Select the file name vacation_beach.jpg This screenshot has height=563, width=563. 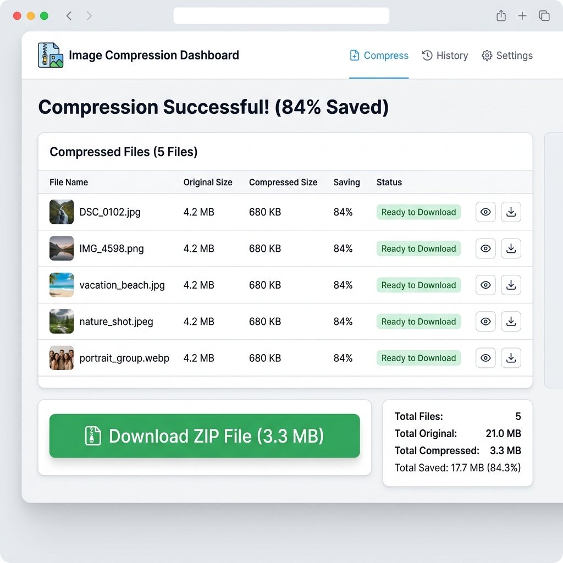pos(122,285)
